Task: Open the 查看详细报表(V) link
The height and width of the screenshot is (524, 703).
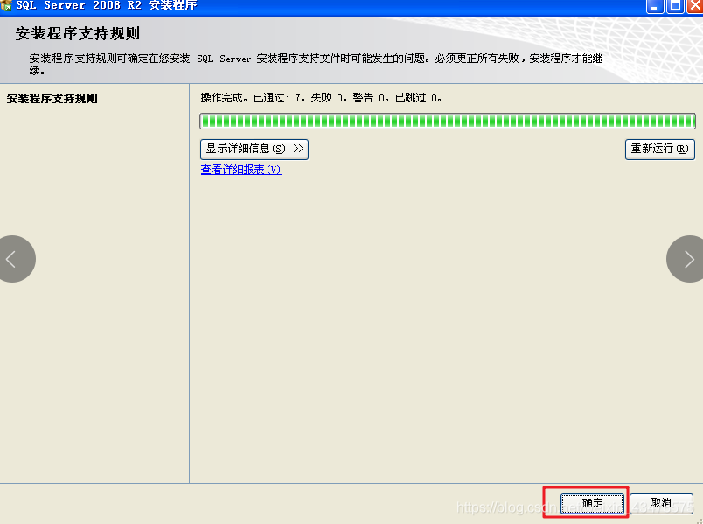Action: coord(241,170)
